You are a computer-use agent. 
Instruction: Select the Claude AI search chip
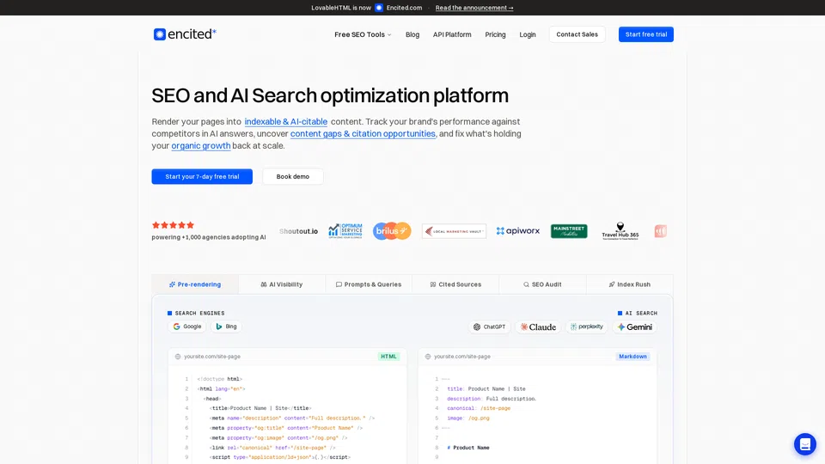(538, 327)
